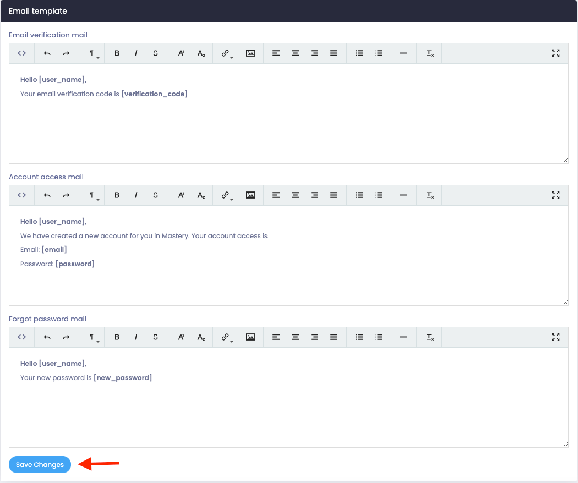Insert bullet list in Email verification editor
Viewport: 578px width, 483px height.
coord(359,53)
